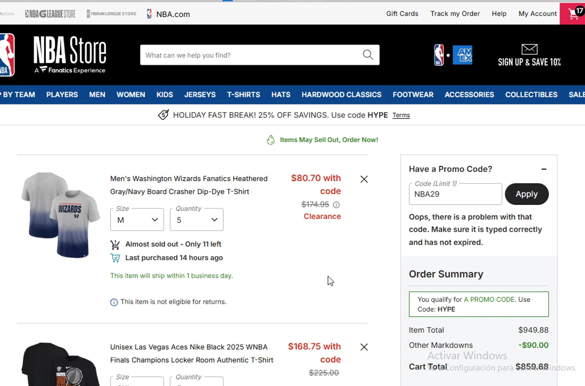Click the Terms link for HYPE promo

point(401,115)
